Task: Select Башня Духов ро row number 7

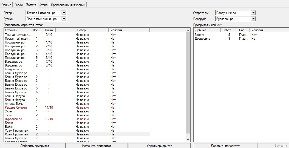Action: [77, 138]
